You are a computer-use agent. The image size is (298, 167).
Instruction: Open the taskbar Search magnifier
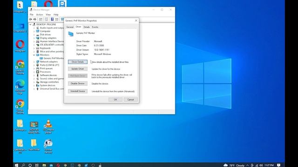pos(23,165)
